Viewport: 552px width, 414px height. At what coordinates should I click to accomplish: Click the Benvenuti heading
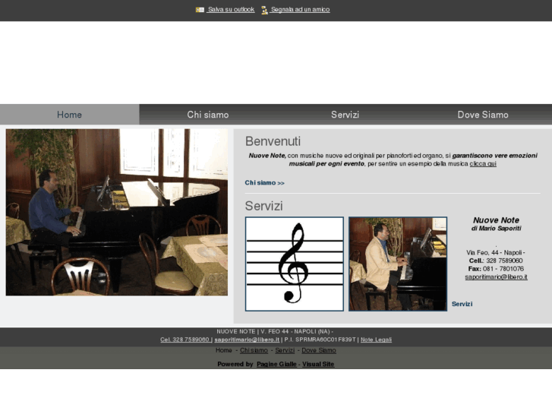[273, 141]
